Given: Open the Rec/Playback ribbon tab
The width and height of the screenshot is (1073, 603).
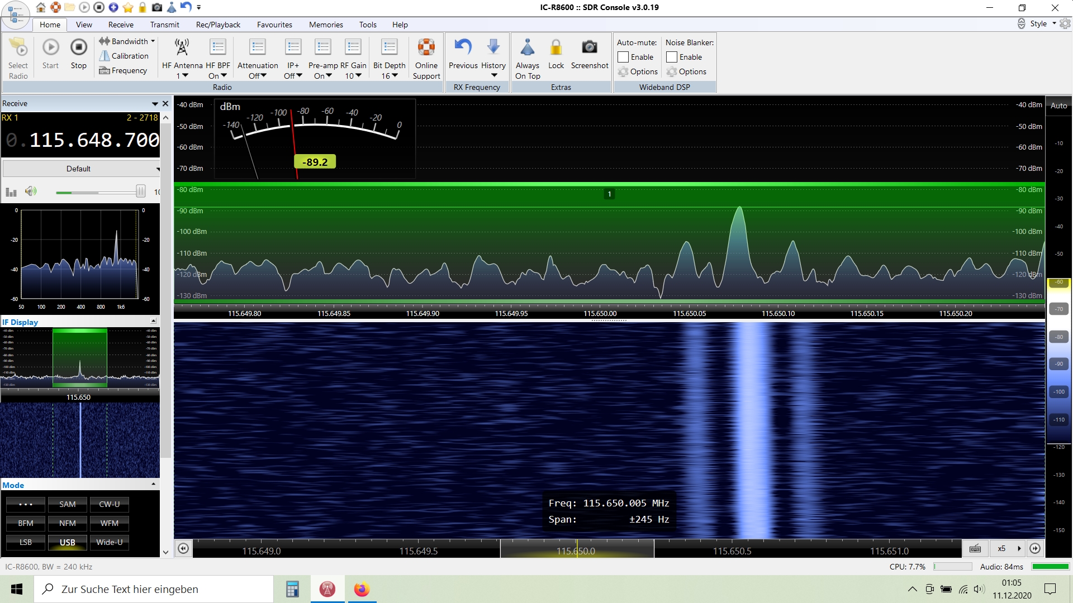Looking at the screenshot, I should pyautogui.click(x=218, y=25).
